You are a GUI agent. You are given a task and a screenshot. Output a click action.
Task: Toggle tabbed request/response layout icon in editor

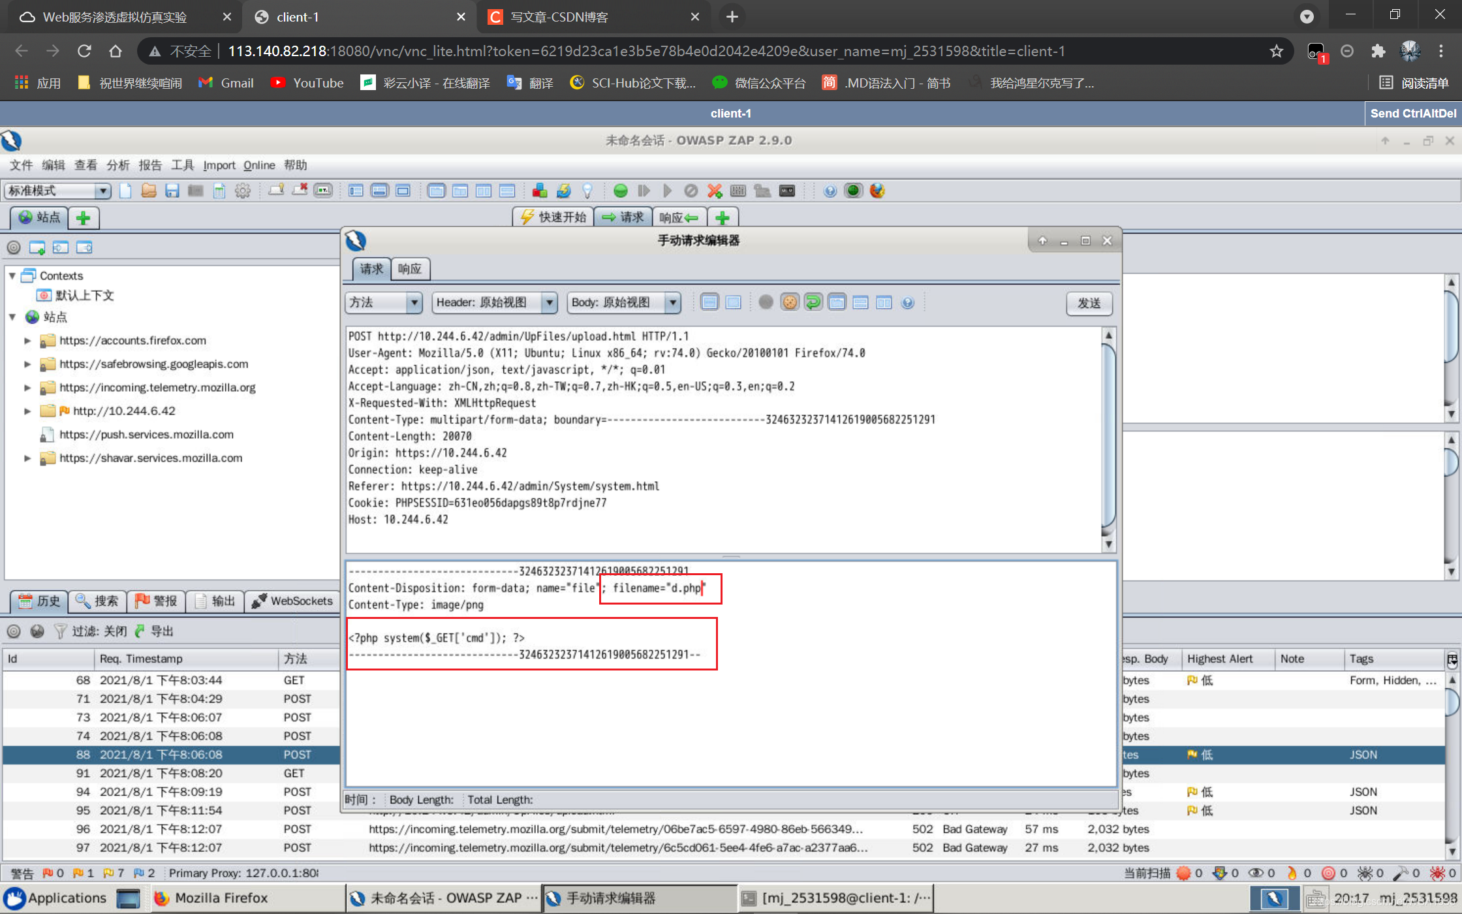[837, 302]
